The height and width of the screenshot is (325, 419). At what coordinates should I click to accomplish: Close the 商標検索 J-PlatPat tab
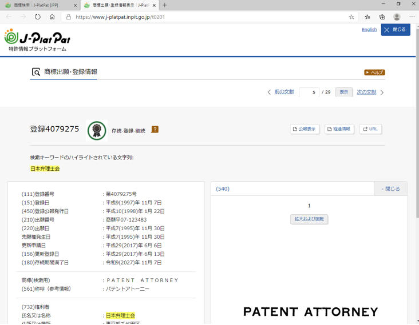pyautogui.click(x=75, y=5)
